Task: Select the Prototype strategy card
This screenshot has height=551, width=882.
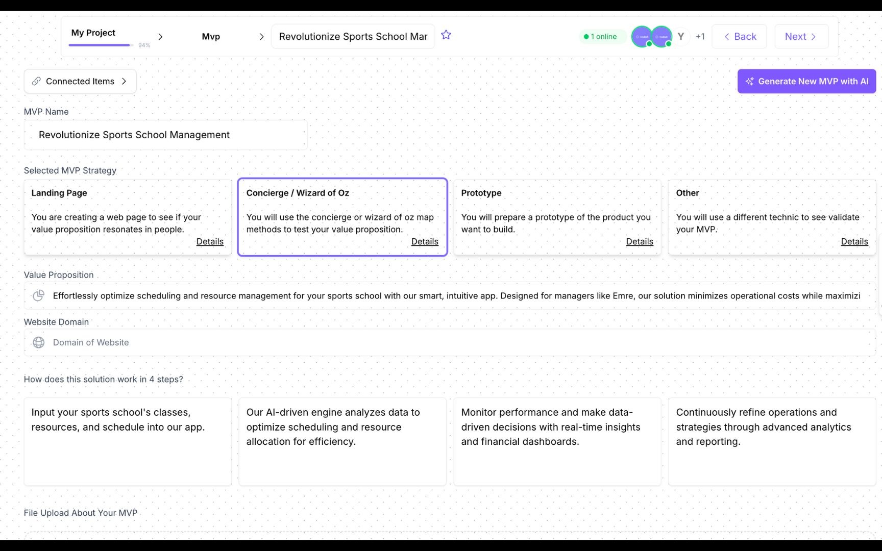Action: (557, 217)
